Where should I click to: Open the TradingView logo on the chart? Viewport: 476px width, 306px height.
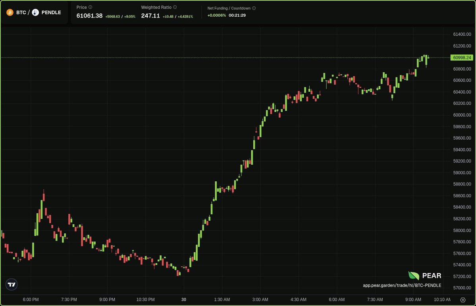[x=12, y=284]
